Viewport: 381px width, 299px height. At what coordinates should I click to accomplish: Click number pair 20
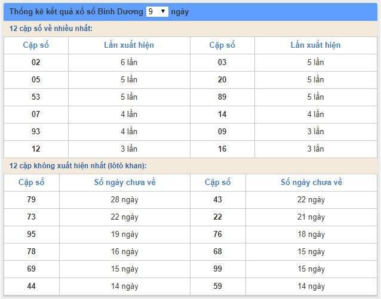click(222, 79)
